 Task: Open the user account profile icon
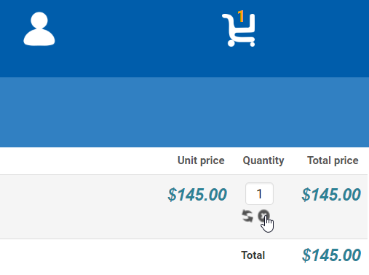click(39, 28)
